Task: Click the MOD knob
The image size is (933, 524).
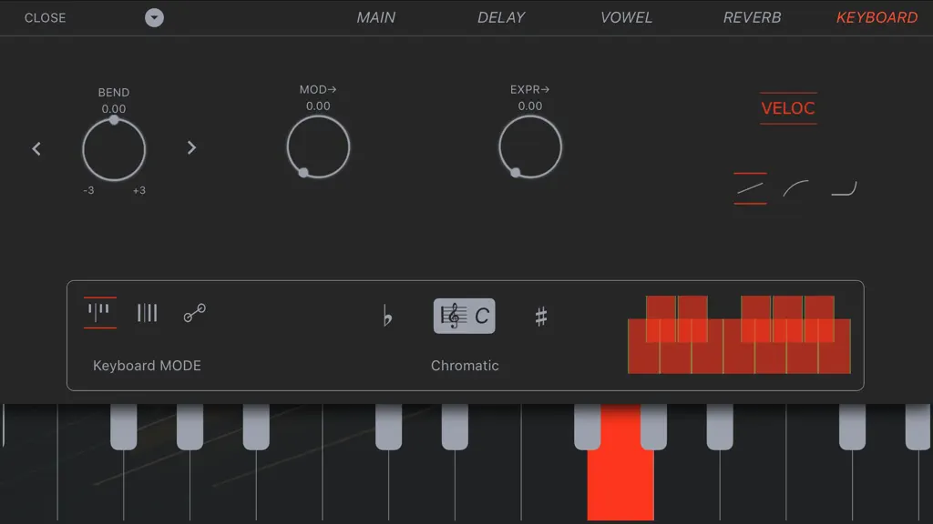Action: coord(318,146)
